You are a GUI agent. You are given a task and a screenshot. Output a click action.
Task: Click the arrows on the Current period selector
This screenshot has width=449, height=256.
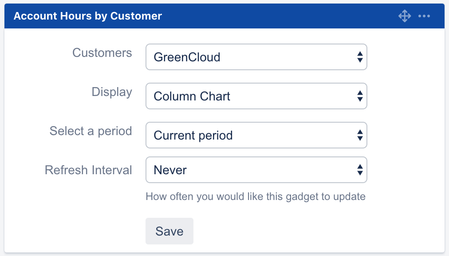(x=360, y=135)
